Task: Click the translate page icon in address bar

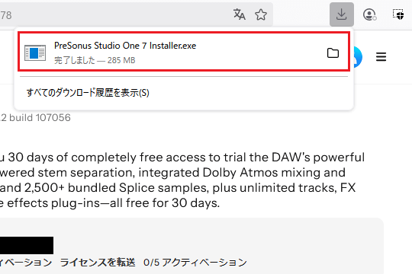Action: [x=239, y=14]
